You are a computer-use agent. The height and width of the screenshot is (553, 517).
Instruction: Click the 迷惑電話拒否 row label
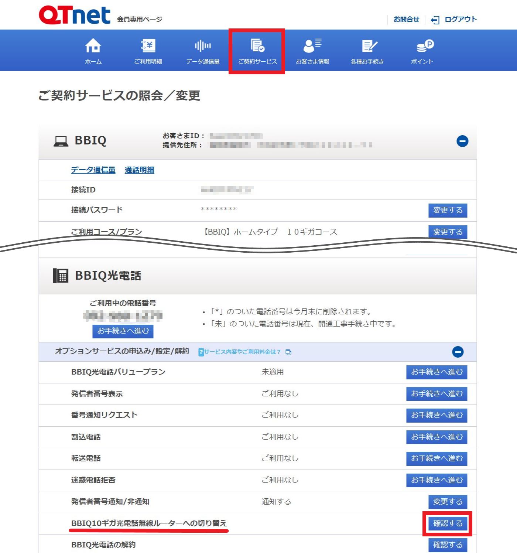pyautogui.click(x=93, y=480)
